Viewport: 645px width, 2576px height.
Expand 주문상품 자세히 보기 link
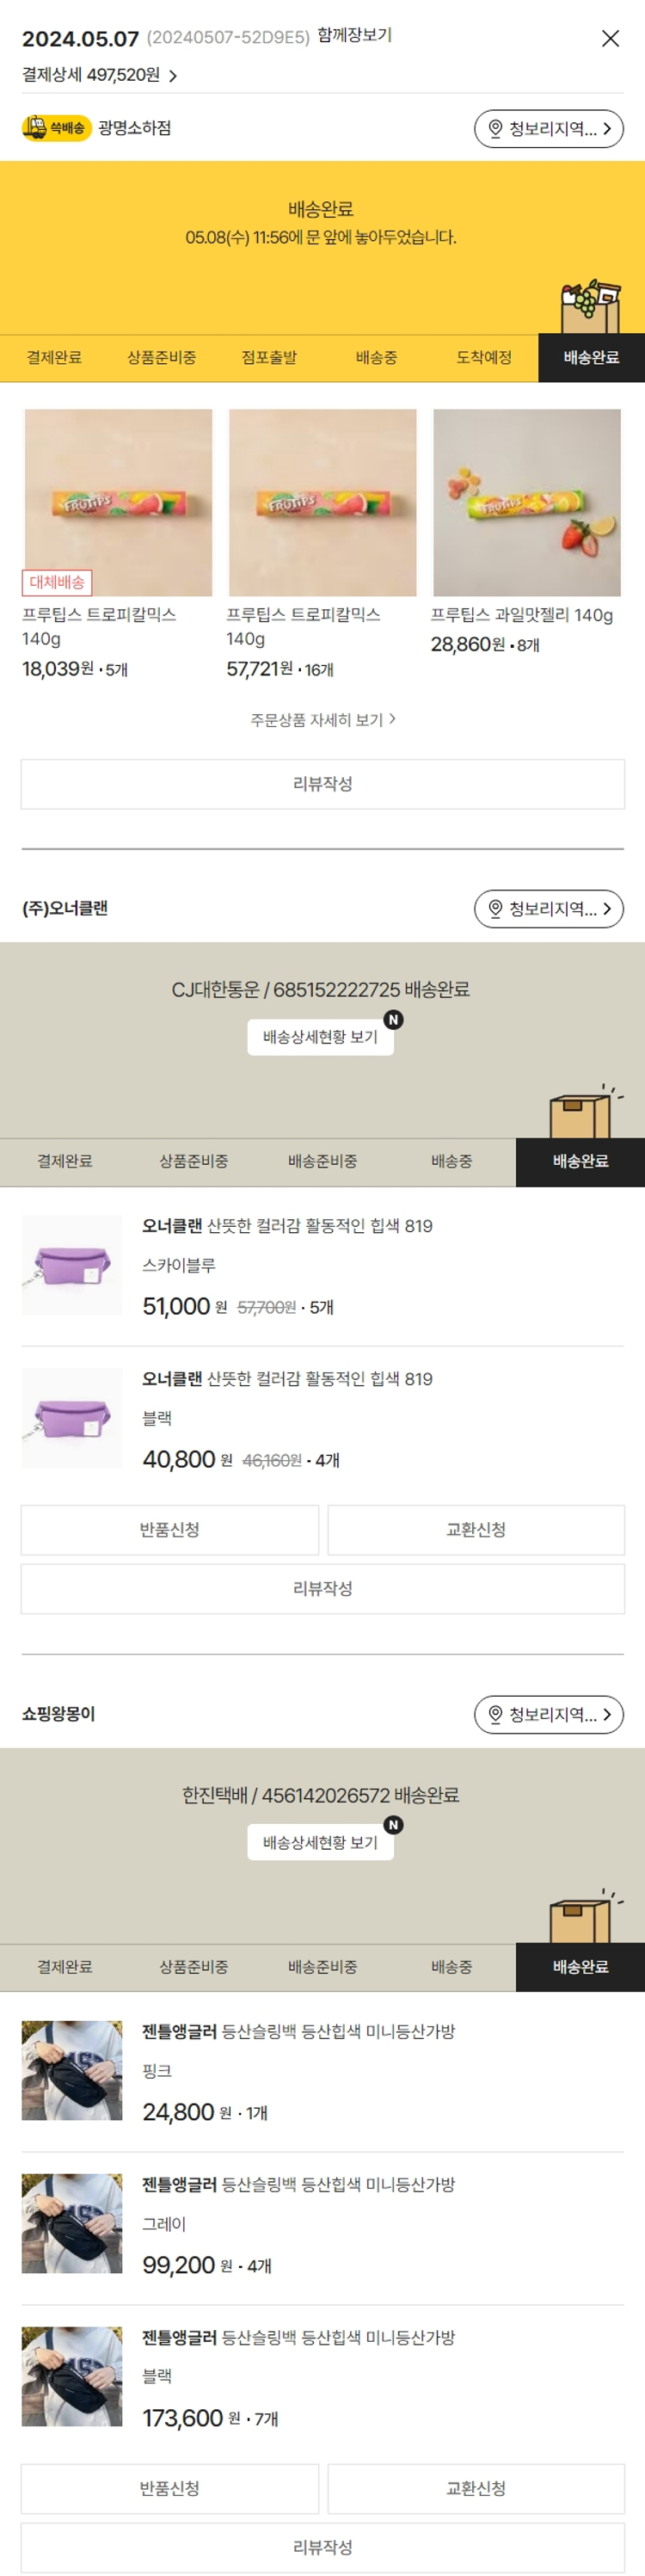322,720
